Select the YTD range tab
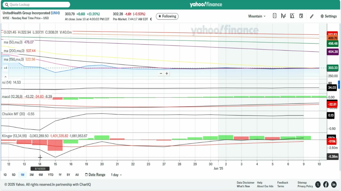 point(51,175)
